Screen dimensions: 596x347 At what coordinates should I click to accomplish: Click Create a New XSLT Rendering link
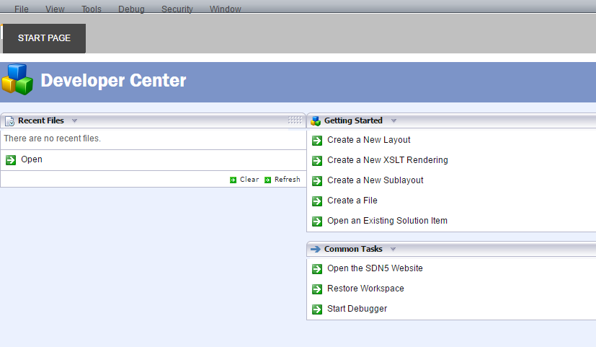[x=388, y=160]
